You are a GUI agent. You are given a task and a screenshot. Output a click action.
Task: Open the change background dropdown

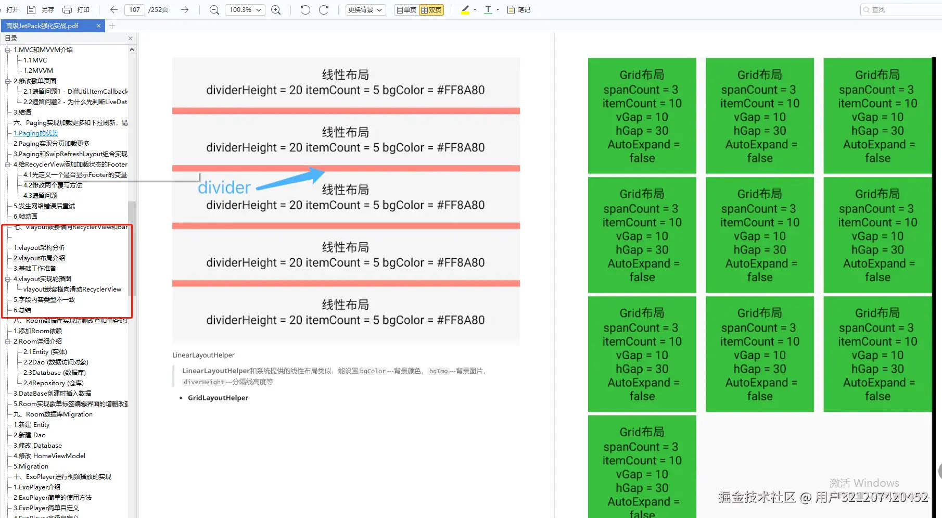click(365, 9)
